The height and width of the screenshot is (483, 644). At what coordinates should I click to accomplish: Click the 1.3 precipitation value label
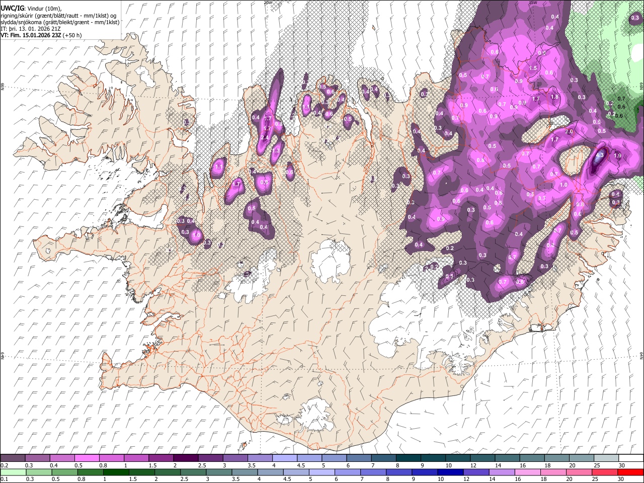coord(276,150)
